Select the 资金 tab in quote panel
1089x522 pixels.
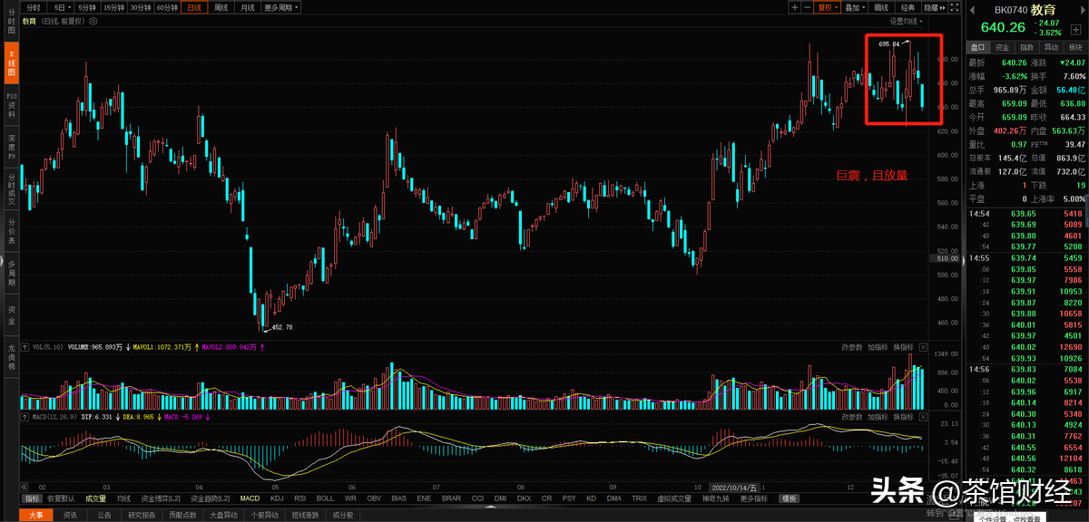pos(1002,47)
